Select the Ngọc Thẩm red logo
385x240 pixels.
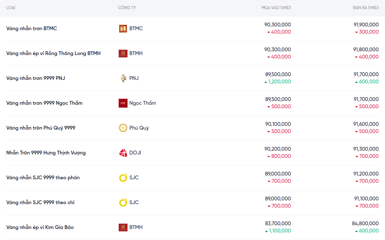tap(123, 103)
